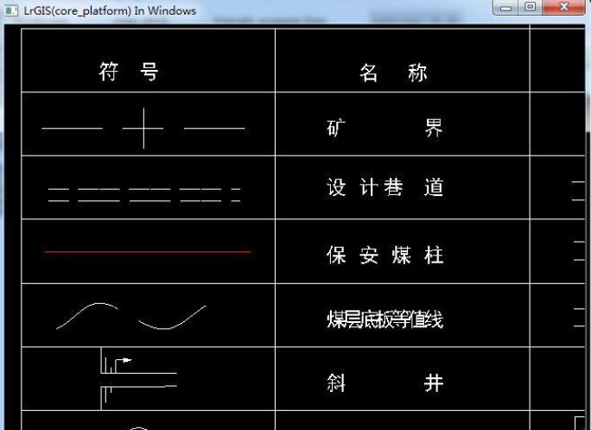Select the overlapping 煤层底板等值线 text
591x430 pixels.
click(x=385, y=320)
